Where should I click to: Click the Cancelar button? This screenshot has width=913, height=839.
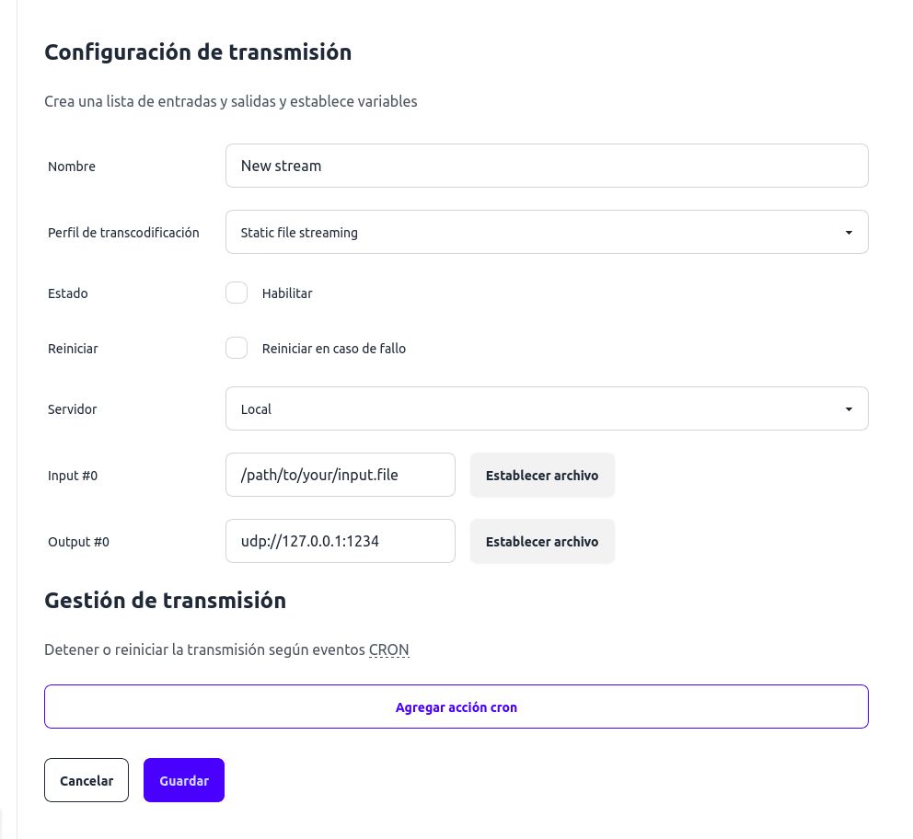tap(87, 780)
